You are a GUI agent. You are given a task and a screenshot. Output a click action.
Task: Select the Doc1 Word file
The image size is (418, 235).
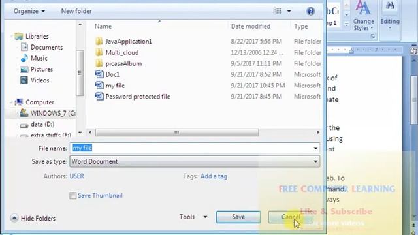coord(112,74)
